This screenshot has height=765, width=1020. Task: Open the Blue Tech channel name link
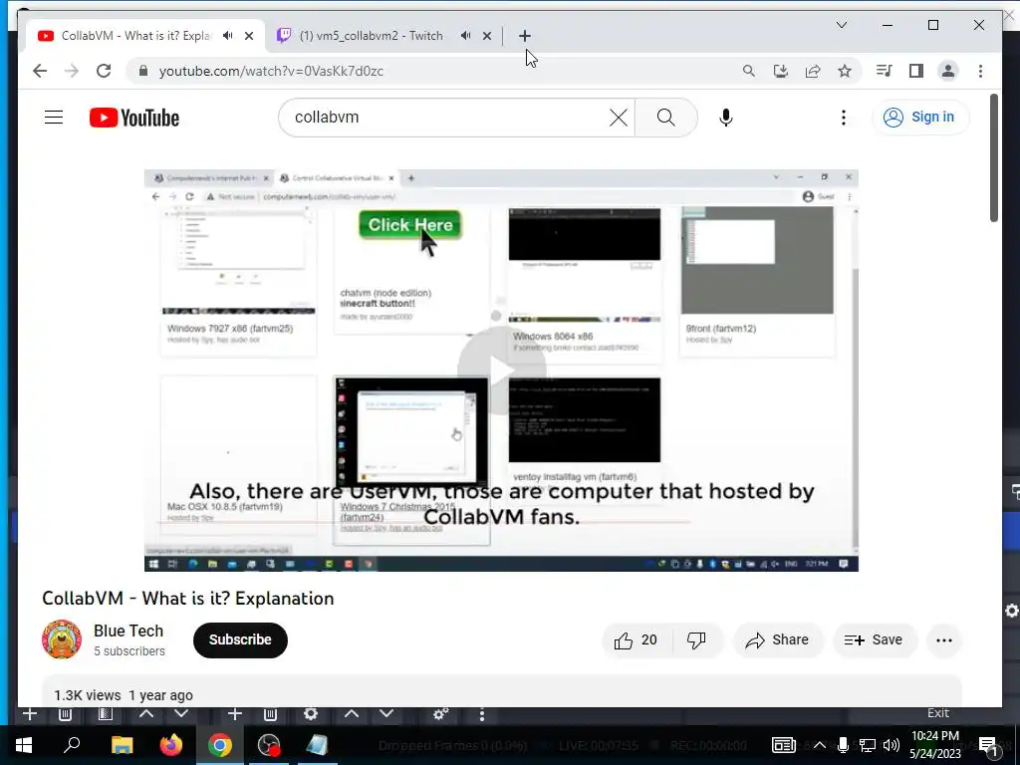(128, 631)
